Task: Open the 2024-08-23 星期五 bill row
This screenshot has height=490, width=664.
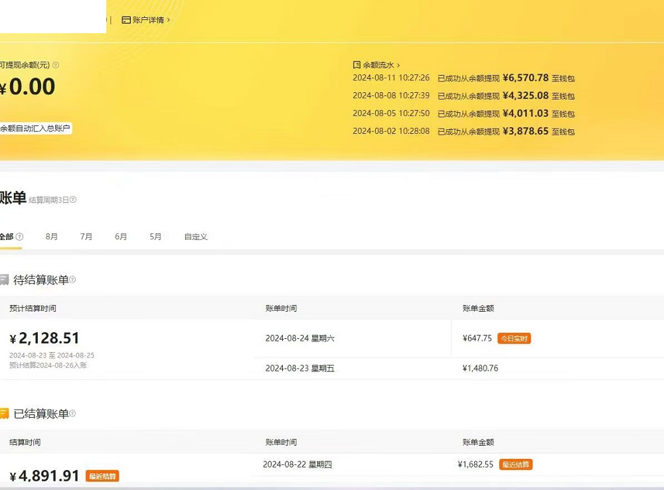Action: point(300,369)
